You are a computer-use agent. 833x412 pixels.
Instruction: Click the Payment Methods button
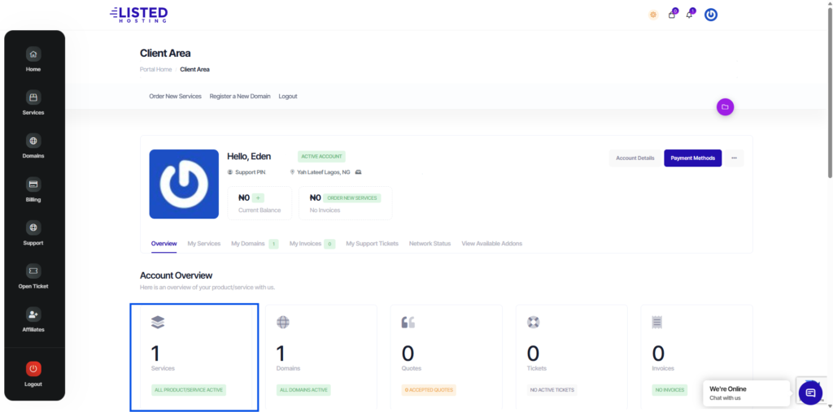coord(692,158)
